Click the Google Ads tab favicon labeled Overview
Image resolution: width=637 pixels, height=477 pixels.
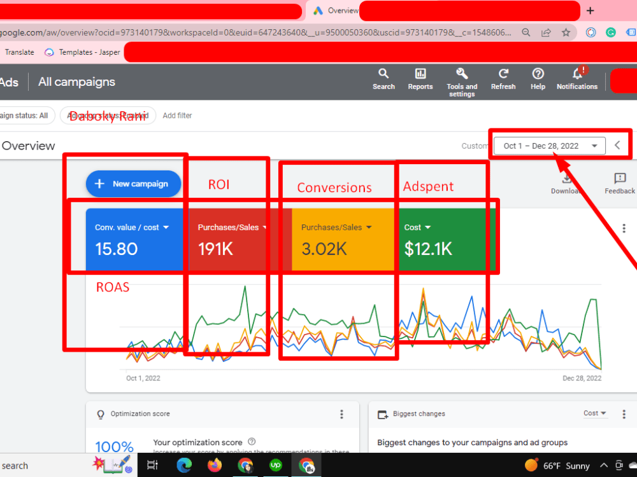click(x=318, y=11)
